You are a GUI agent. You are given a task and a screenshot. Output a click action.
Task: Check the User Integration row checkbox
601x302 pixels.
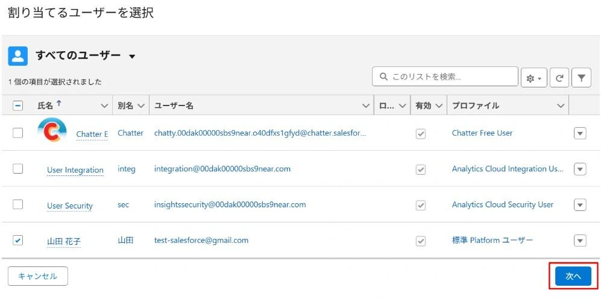(17, 169)
